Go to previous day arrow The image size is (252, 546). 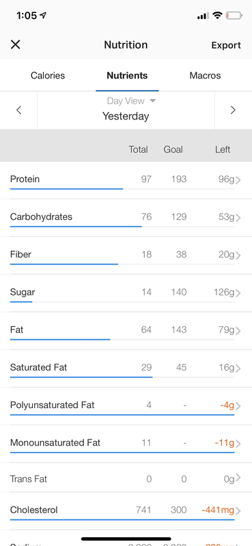(x=19, y=111)
